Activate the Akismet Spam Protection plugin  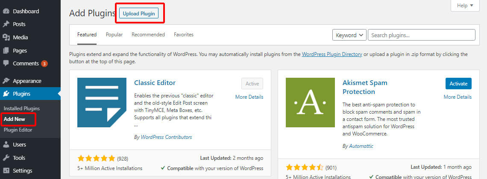click(x=458, y=84)
